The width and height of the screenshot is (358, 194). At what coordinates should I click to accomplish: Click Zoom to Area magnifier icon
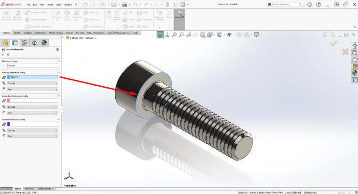(181, 35)
